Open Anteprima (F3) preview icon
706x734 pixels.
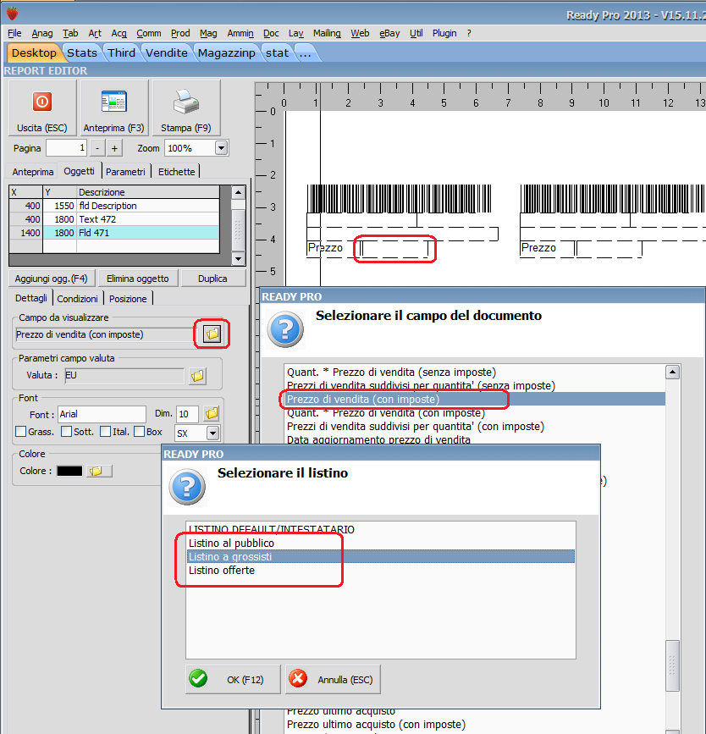point(113,102)
